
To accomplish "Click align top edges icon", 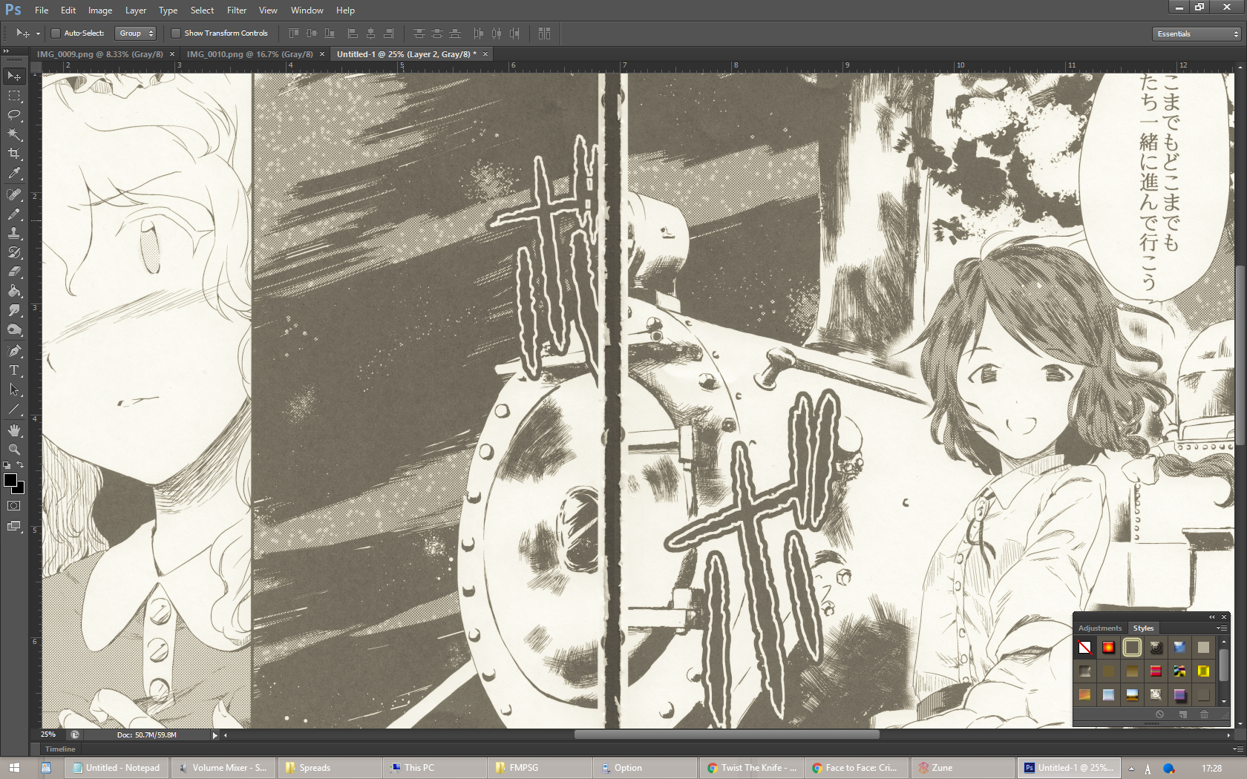I will (293, 33).
